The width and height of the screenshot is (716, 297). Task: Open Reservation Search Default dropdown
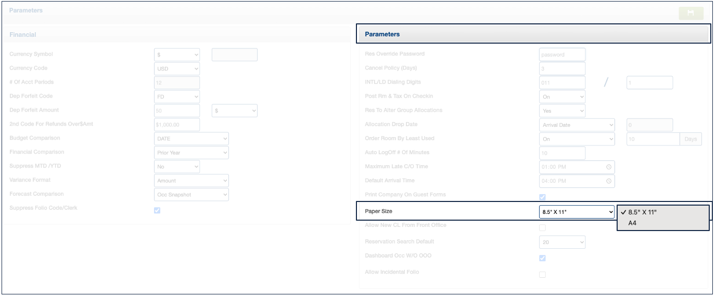coord(562,242)
